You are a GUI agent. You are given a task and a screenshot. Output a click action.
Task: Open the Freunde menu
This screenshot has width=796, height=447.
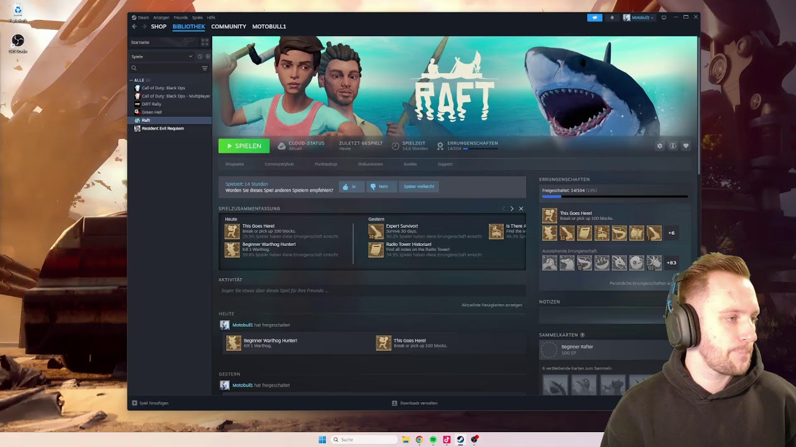click(x=180, y=17)
